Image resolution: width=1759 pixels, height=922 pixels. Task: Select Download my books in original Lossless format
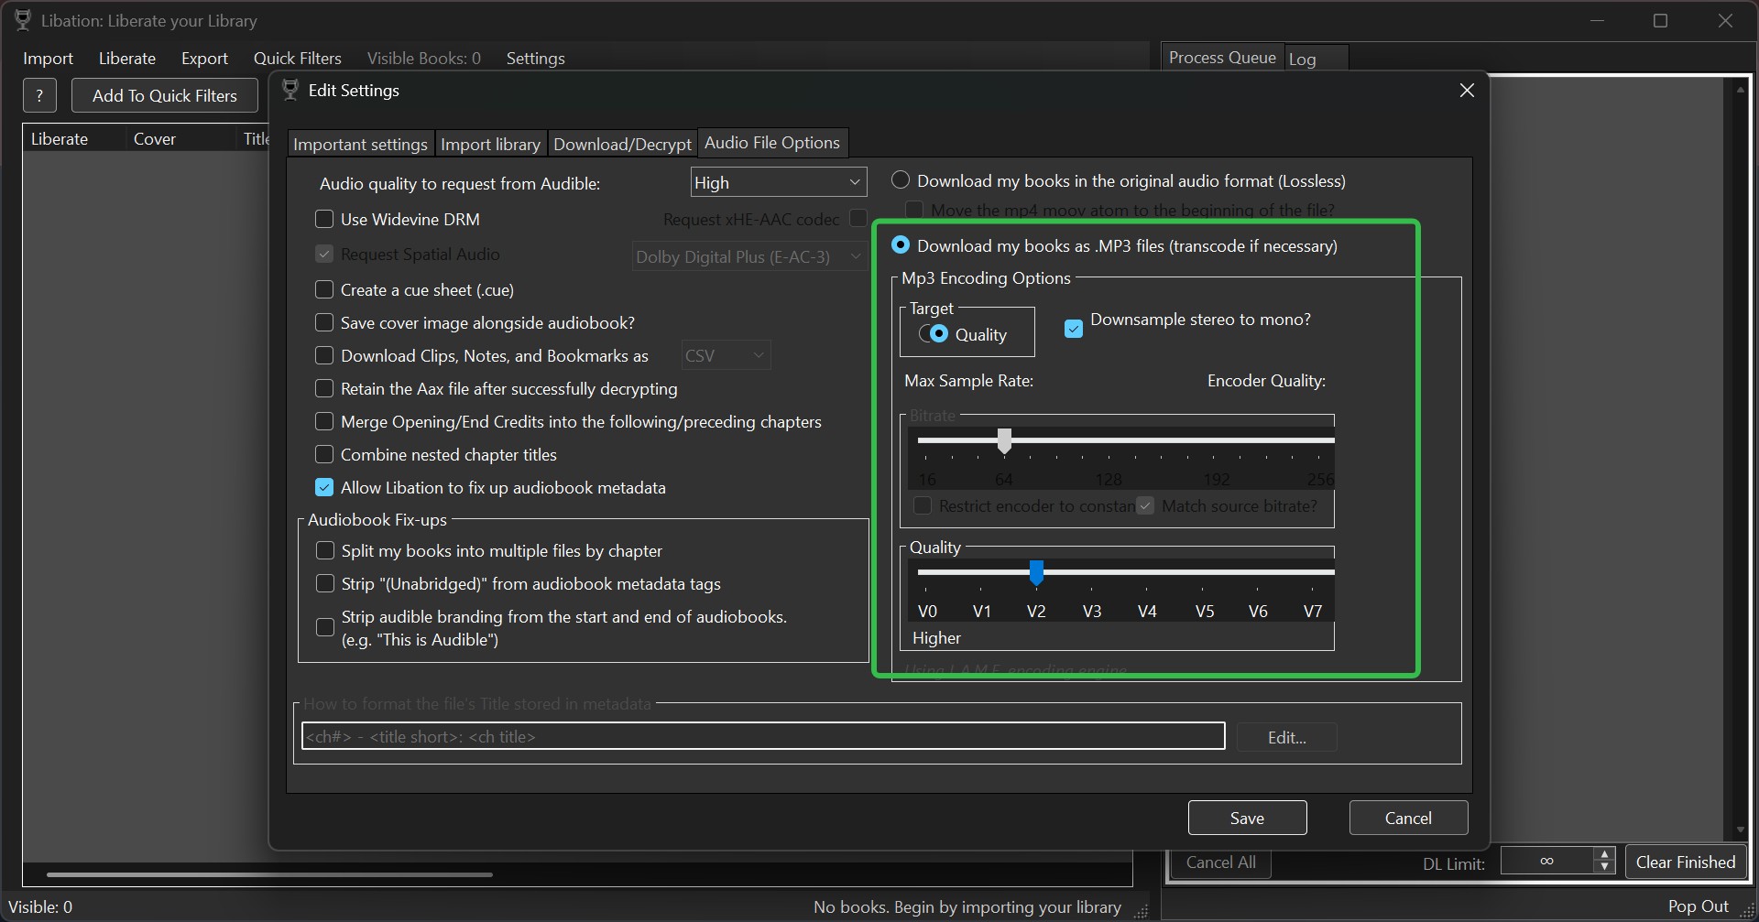(x=900, y=179)
